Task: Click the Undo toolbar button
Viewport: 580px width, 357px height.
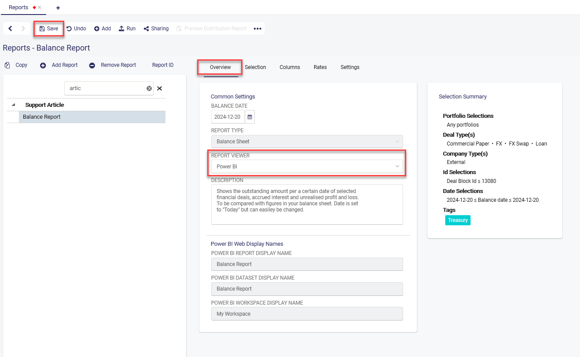Action: coord(76,29)
